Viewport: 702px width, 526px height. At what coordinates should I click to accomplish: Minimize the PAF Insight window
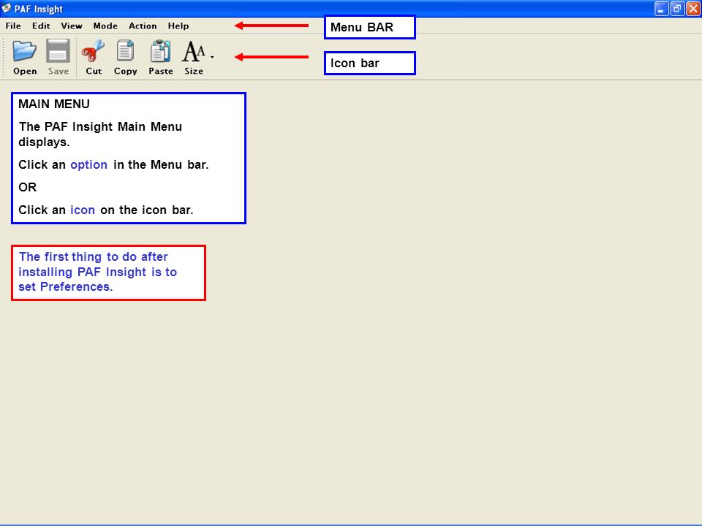click(x=661, y=9)
